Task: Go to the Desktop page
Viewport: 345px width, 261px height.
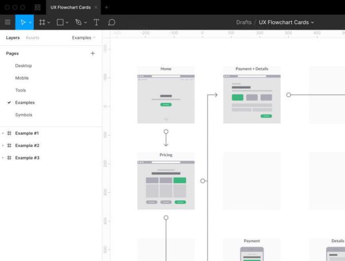Action: pyautogui.click(x=23, y=66)
